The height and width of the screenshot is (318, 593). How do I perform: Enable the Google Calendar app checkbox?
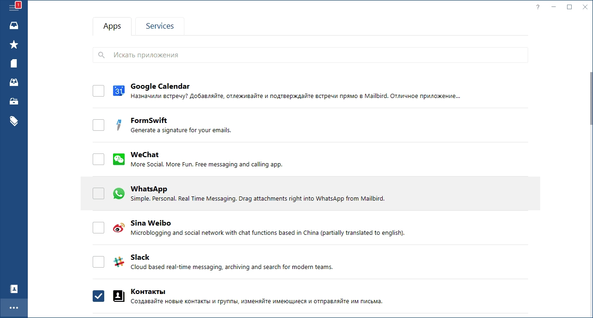(98, 91)
